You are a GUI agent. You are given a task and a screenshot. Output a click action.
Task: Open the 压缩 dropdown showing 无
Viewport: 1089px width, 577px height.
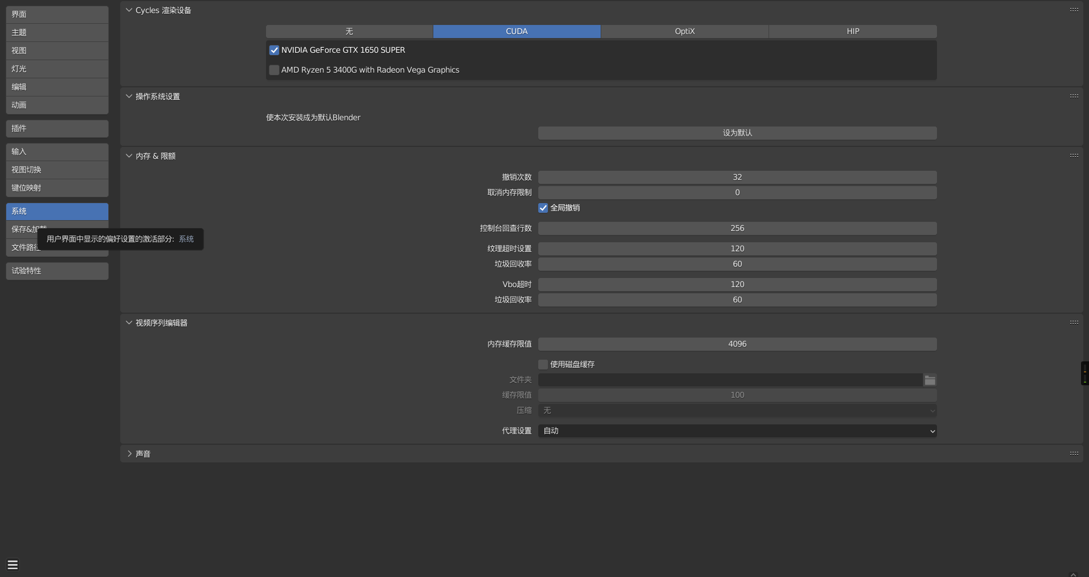[737, 411]
